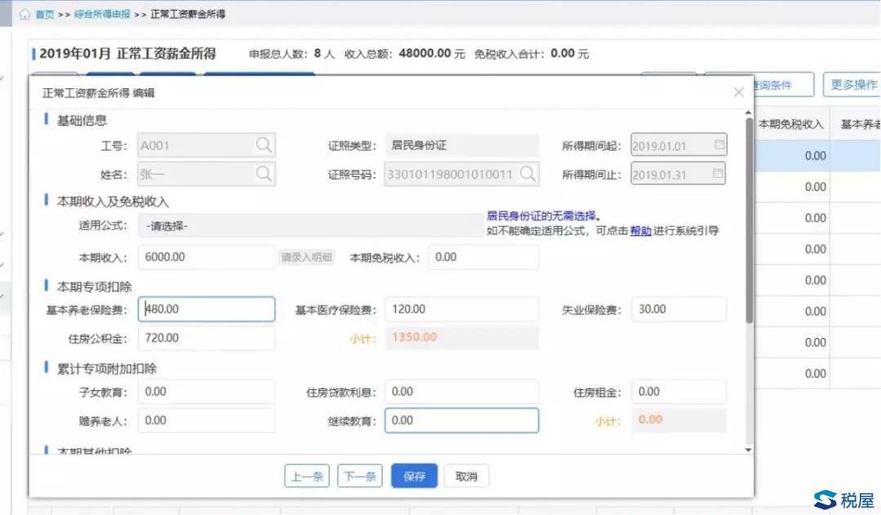Click the home icon in breadcrumb
This screenshot has width=881, height=515.
click(24, 15)
